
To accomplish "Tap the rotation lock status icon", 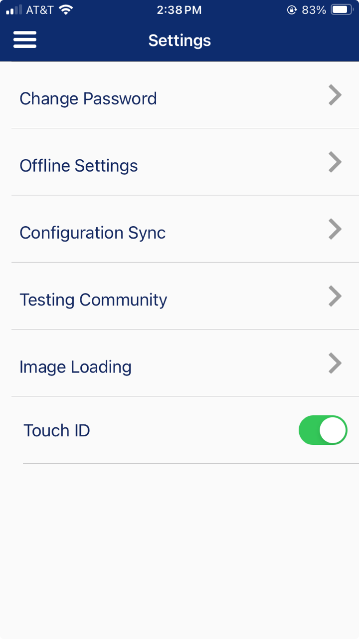I will click(x=292, y=9).
